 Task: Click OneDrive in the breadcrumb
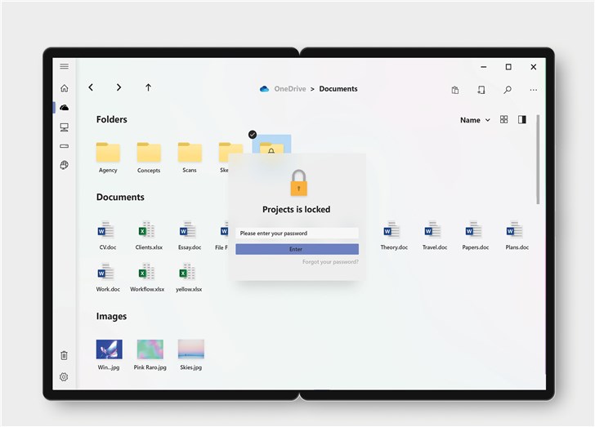[x=290, y=89]
